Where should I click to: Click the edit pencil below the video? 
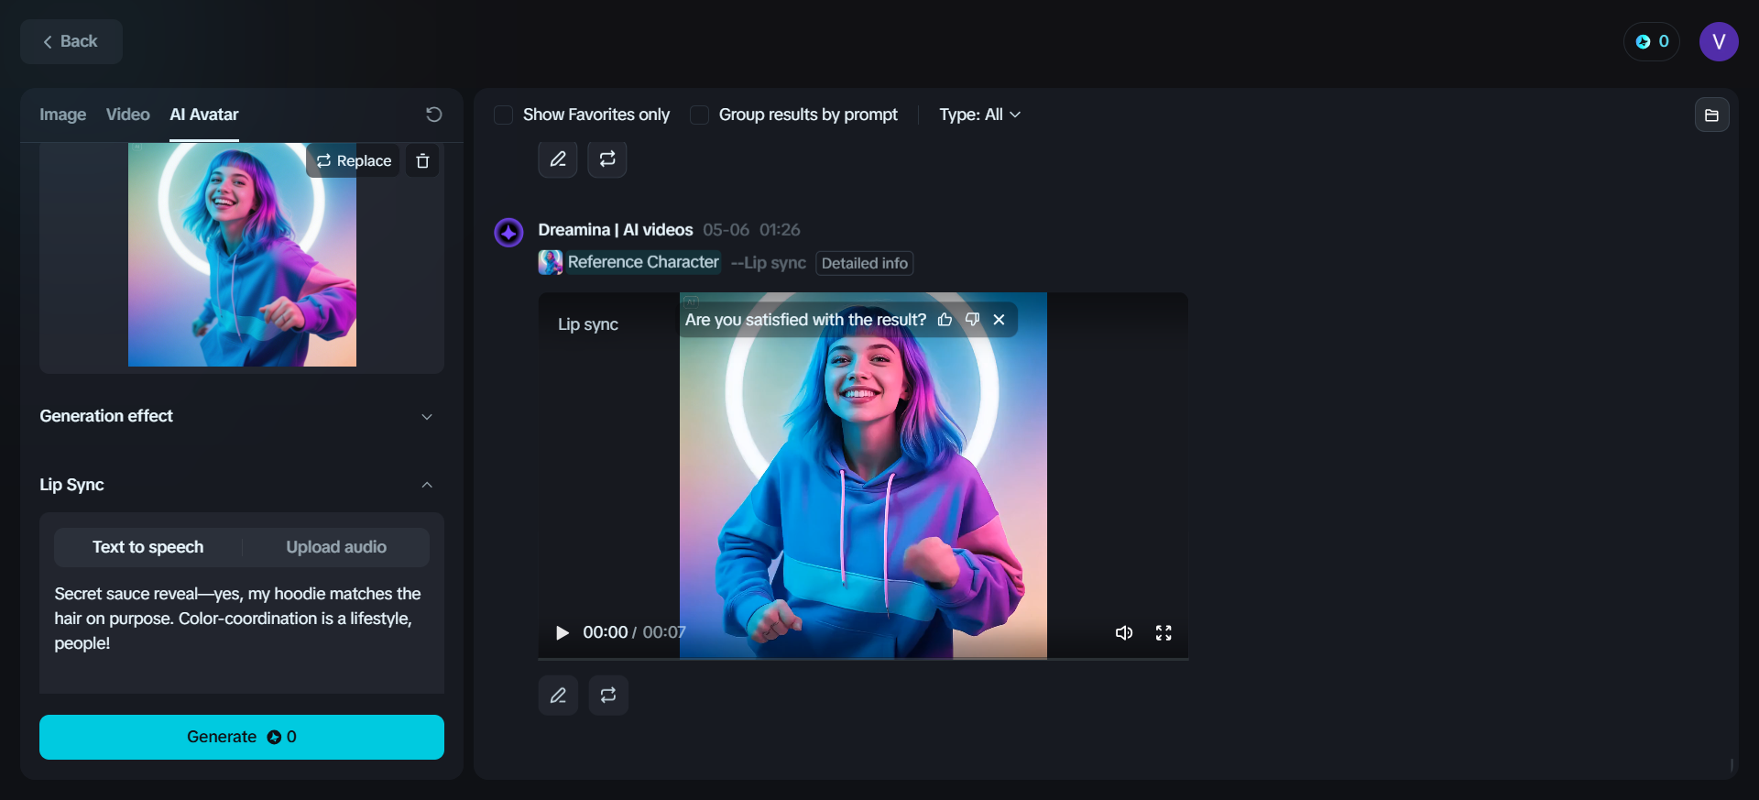558,696
